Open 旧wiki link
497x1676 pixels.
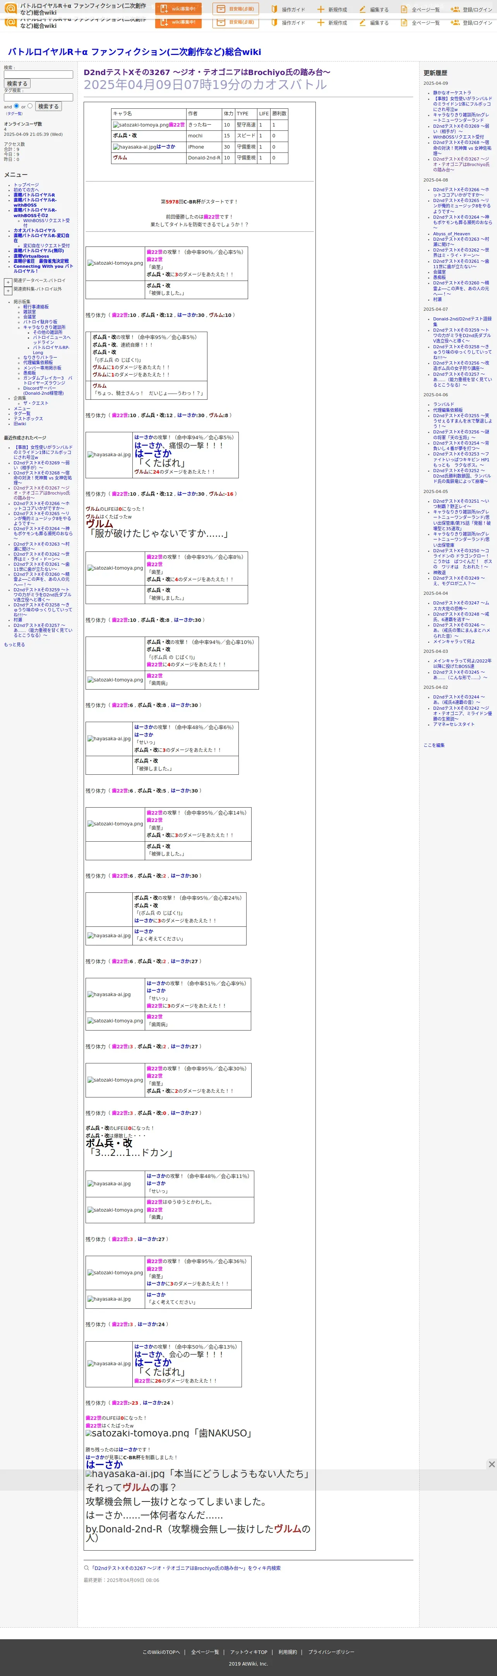(19, 424)
